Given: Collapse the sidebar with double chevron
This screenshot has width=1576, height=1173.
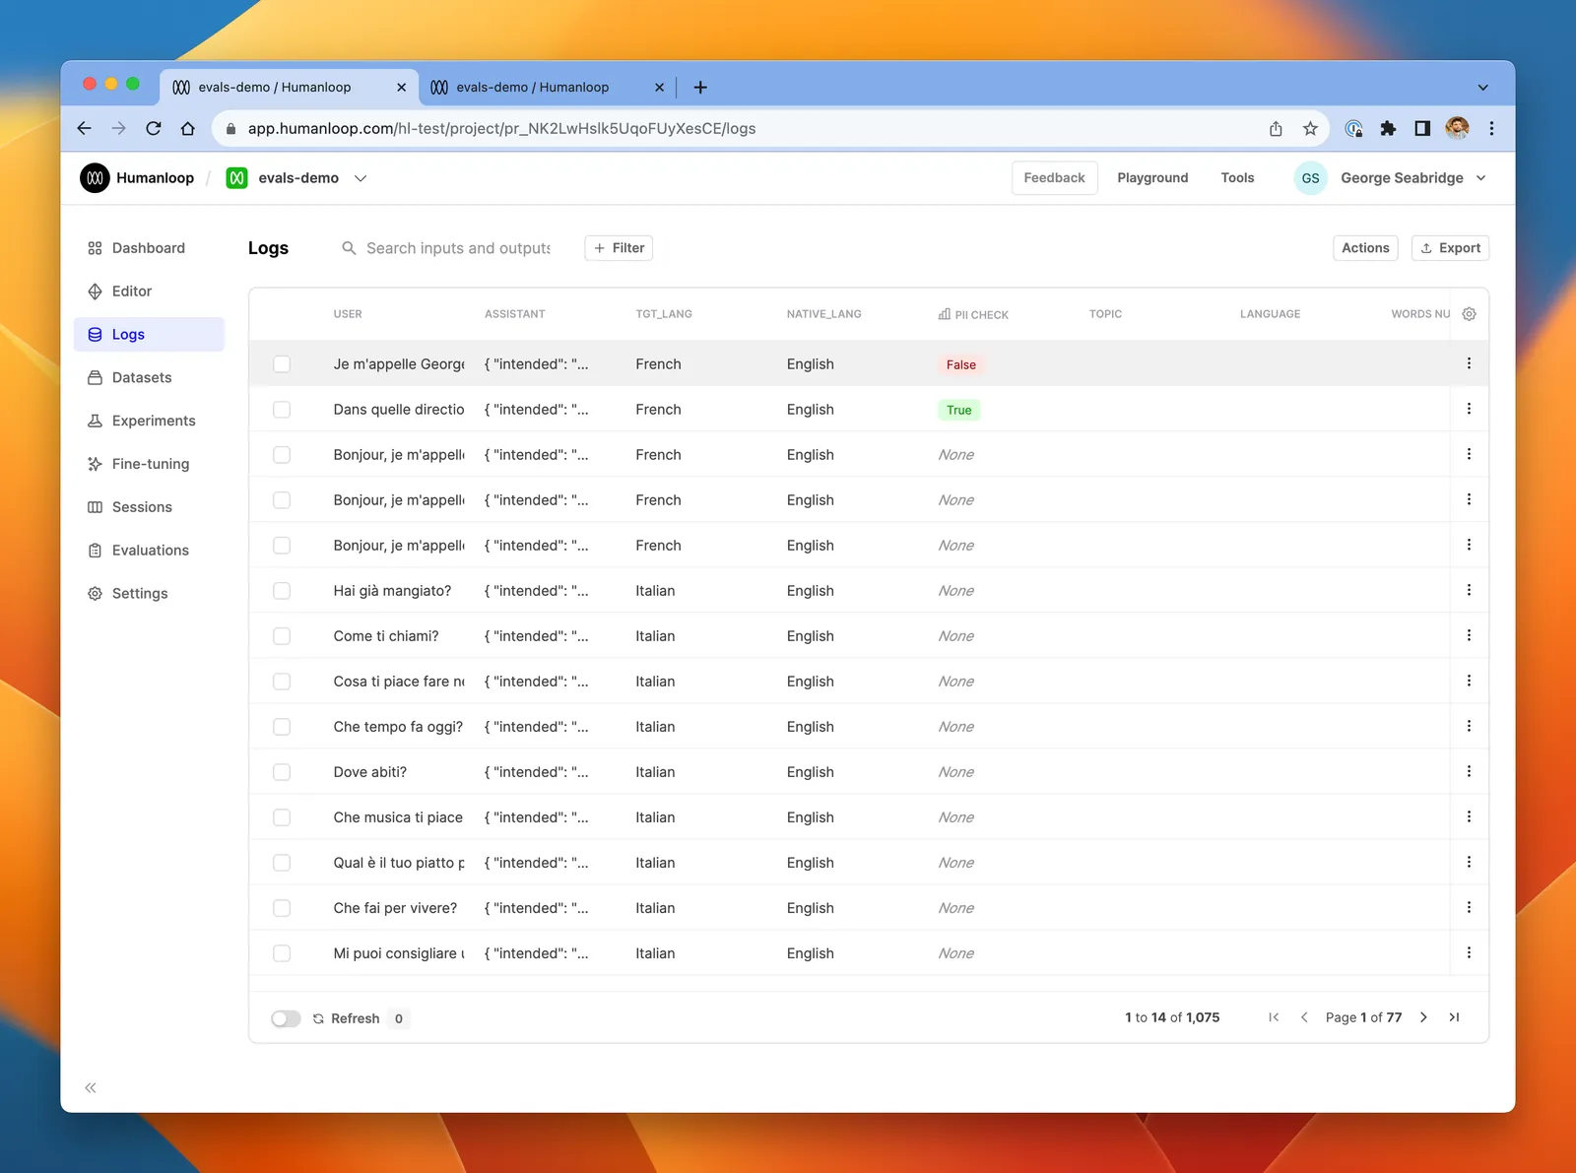Looking at the screenshot, I should point(91,1087).
